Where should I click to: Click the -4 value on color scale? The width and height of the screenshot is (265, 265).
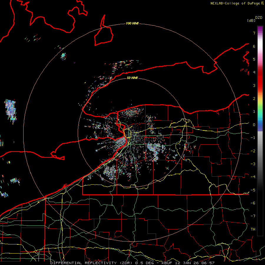[253, 177]
